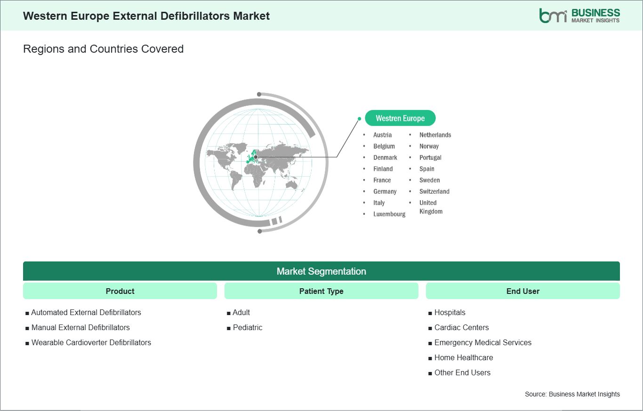Click Sweden in the country list
The height and width of the screenshot is (411, 643).
click(x=430, y=180)
